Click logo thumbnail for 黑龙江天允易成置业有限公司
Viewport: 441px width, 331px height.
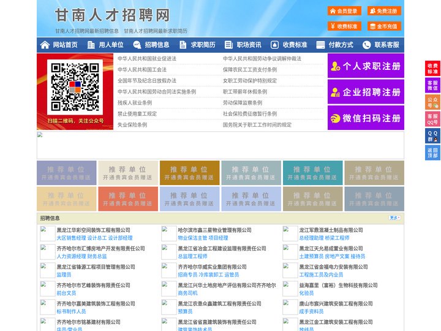point(290,252)
